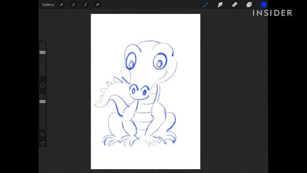Open the Layers panel
The image size is (307, 173).
(x=249, y=4)
